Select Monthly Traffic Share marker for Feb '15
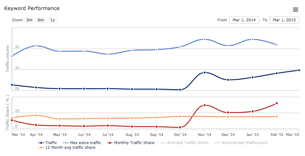 tap(277, 103)
